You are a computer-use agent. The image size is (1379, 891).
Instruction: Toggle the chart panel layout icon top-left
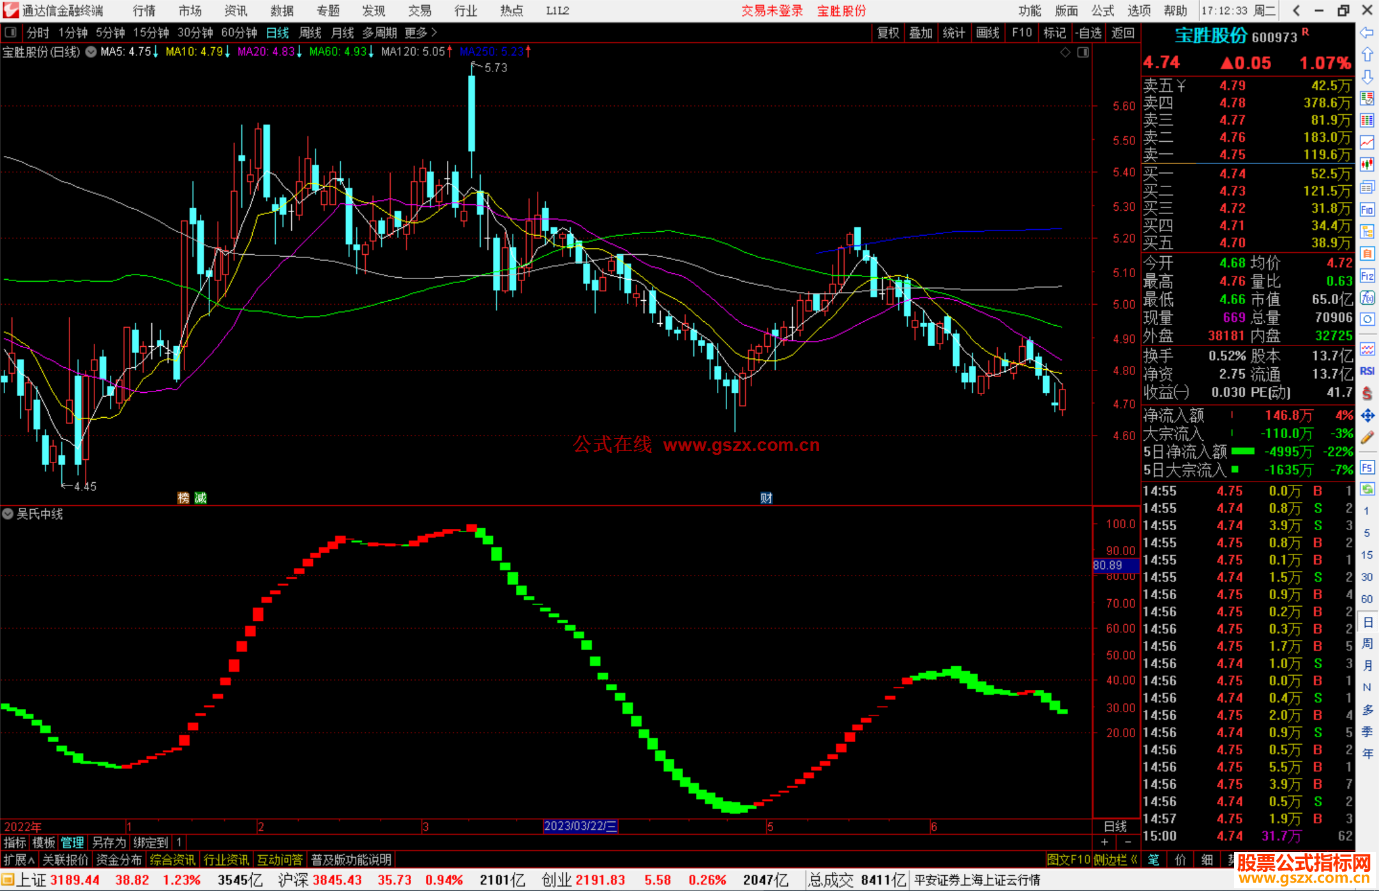[11, 33]
